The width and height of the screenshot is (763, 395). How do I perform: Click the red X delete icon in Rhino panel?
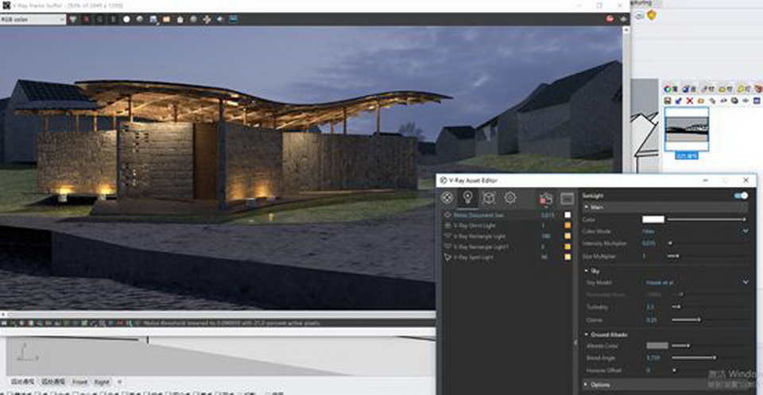tap(689, 101)
